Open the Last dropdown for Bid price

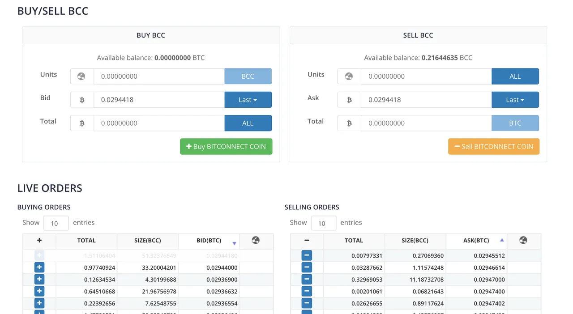coord(248,100)
